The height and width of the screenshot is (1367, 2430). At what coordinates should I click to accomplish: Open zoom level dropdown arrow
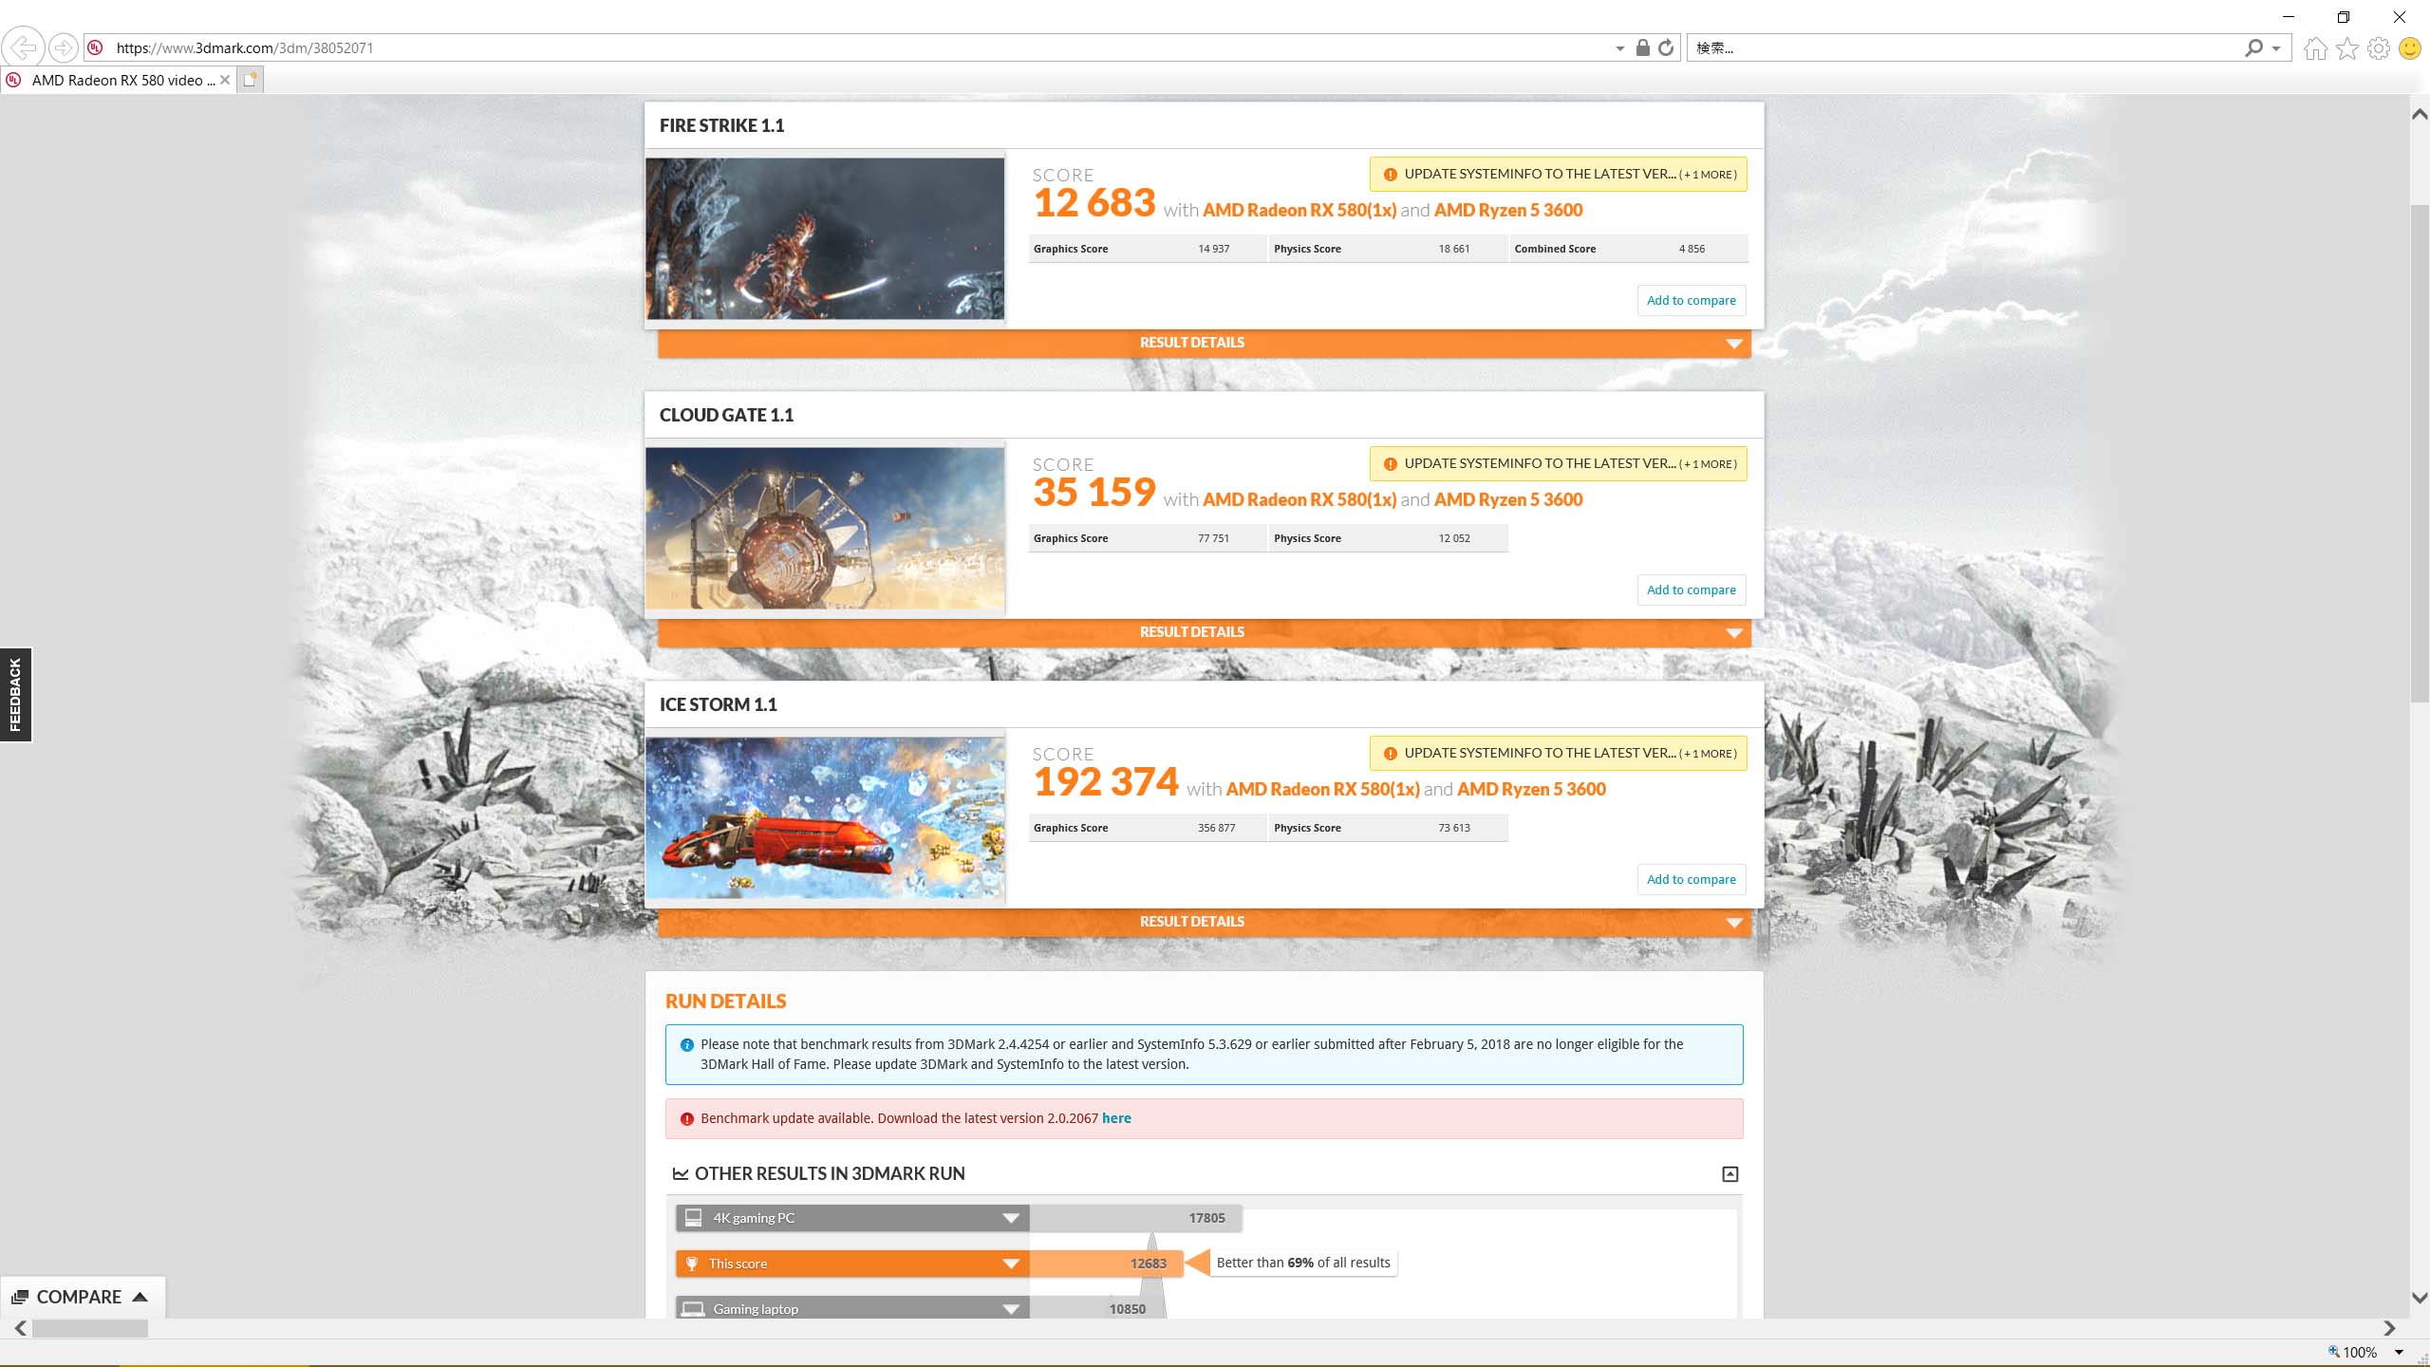click(2399, 1353)
